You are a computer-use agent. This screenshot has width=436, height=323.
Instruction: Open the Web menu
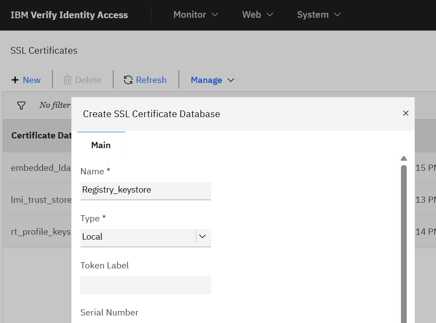click(257, 15)
